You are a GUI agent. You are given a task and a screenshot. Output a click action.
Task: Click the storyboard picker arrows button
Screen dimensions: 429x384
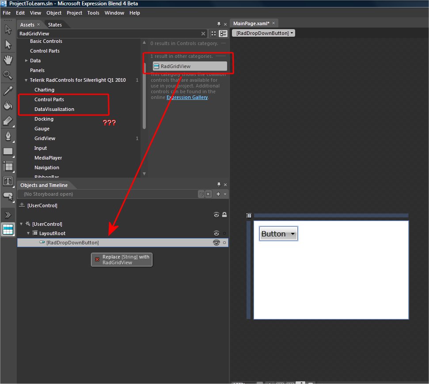[x=201, y=194]
